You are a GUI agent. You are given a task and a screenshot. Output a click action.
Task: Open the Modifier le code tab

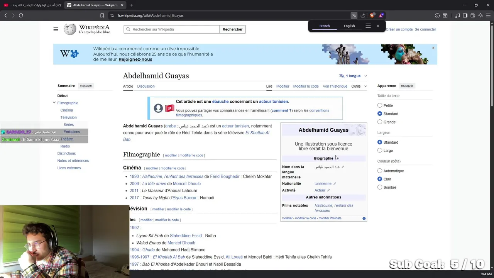coord(306,86)
